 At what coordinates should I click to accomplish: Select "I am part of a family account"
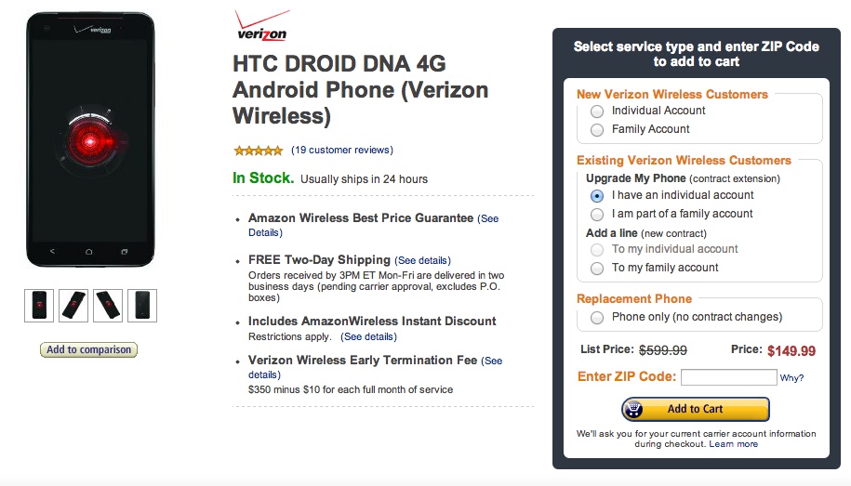click(597, 215)
